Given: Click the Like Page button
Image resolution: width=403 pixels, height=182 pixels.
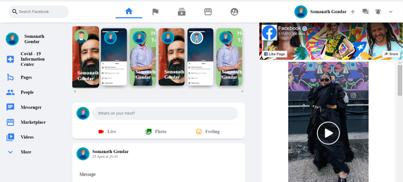Looking at the screenshot, I should click(x=274, y=54).
